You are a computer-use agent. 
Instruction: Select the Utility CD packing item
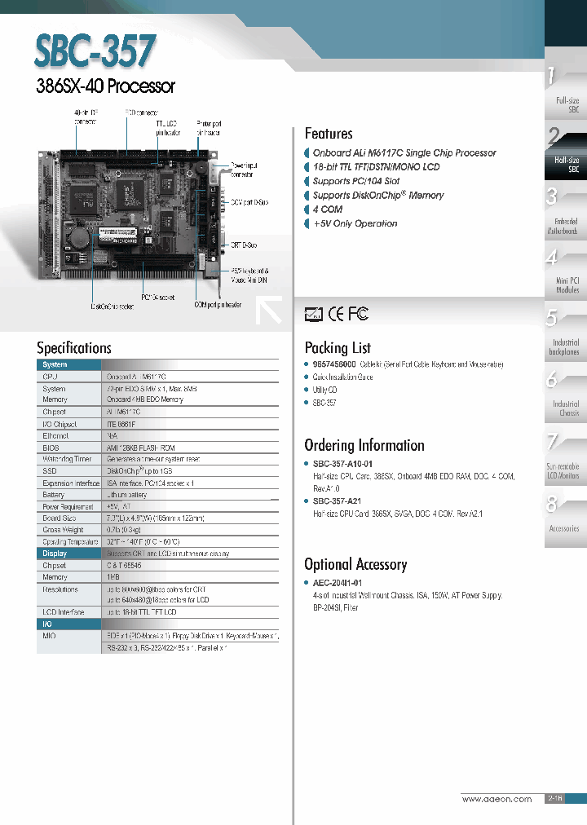point(324,390)
